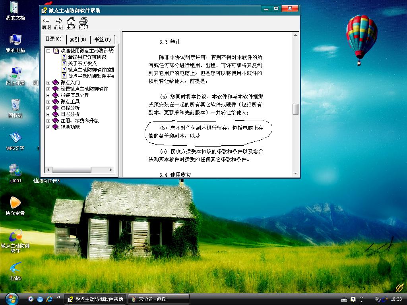This screenshot has width=407, height=305.
Task: Open the 最终用户许可协议 topic
Action: [87, 57]
